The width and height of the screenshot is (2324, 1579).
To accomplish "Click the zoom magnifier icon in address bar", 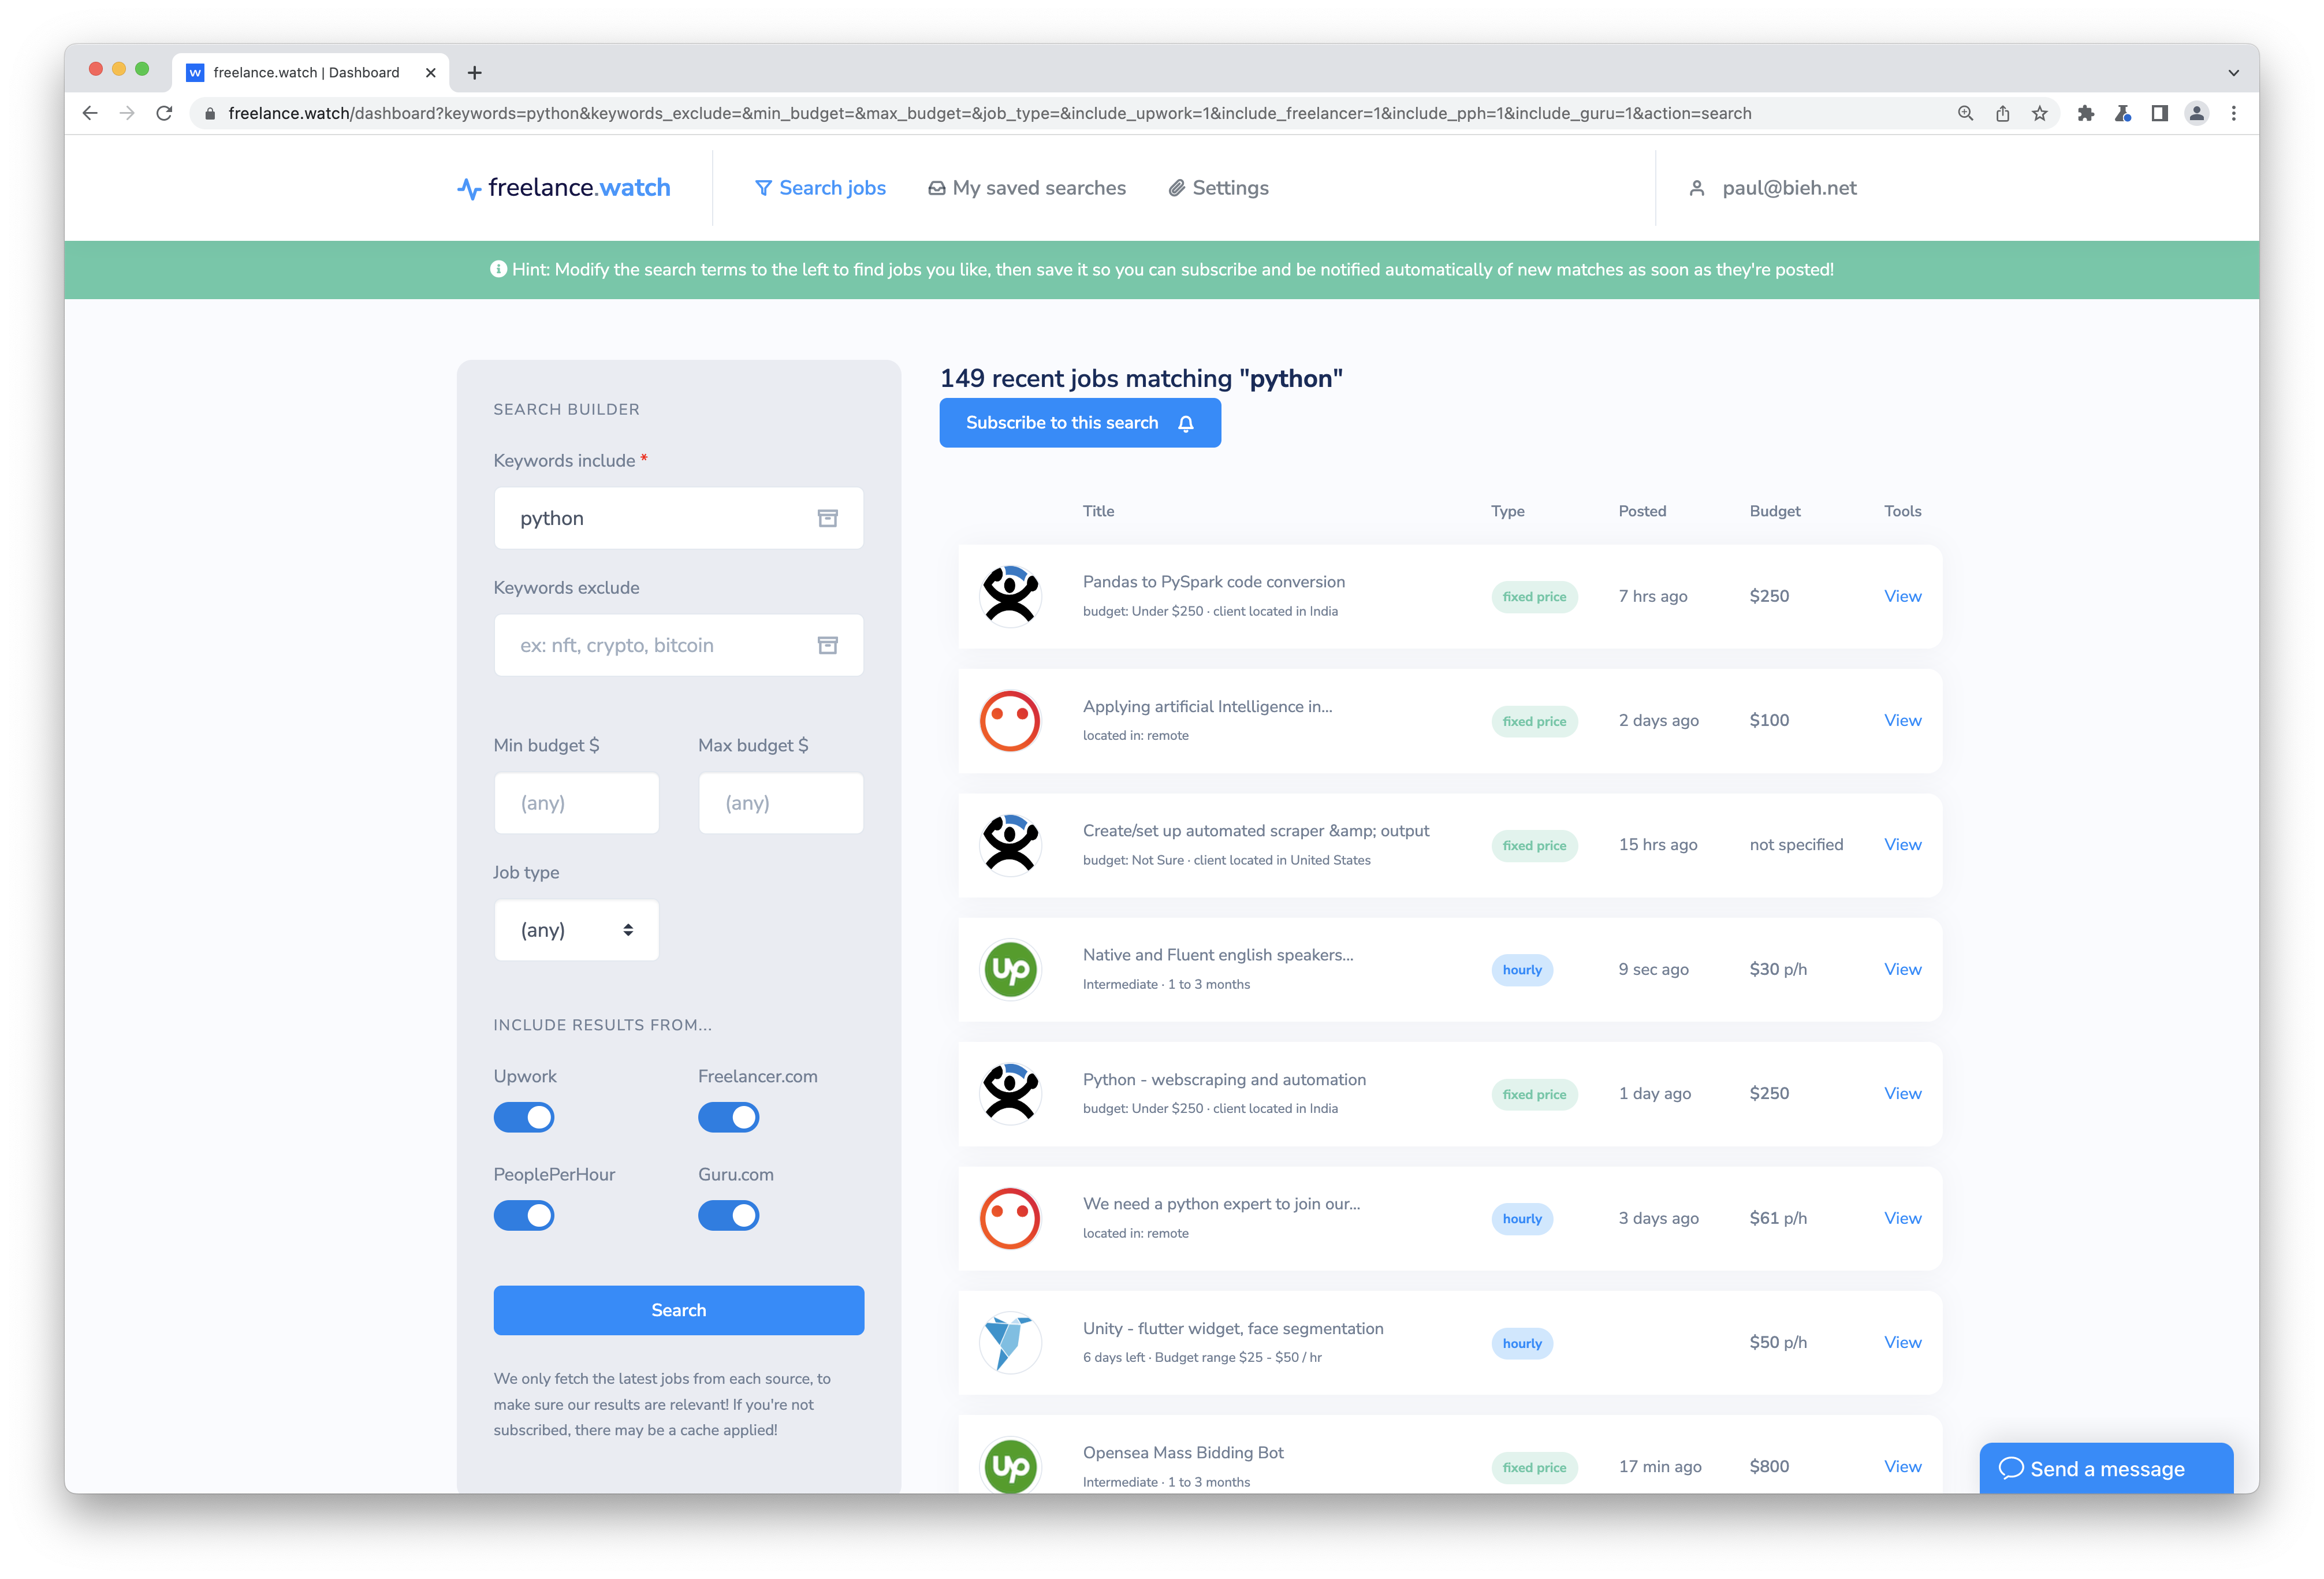I will tap(1965, 113).
